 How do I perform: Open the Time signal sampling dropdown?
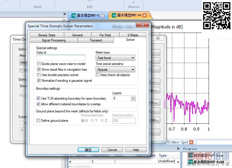point(115,69)
